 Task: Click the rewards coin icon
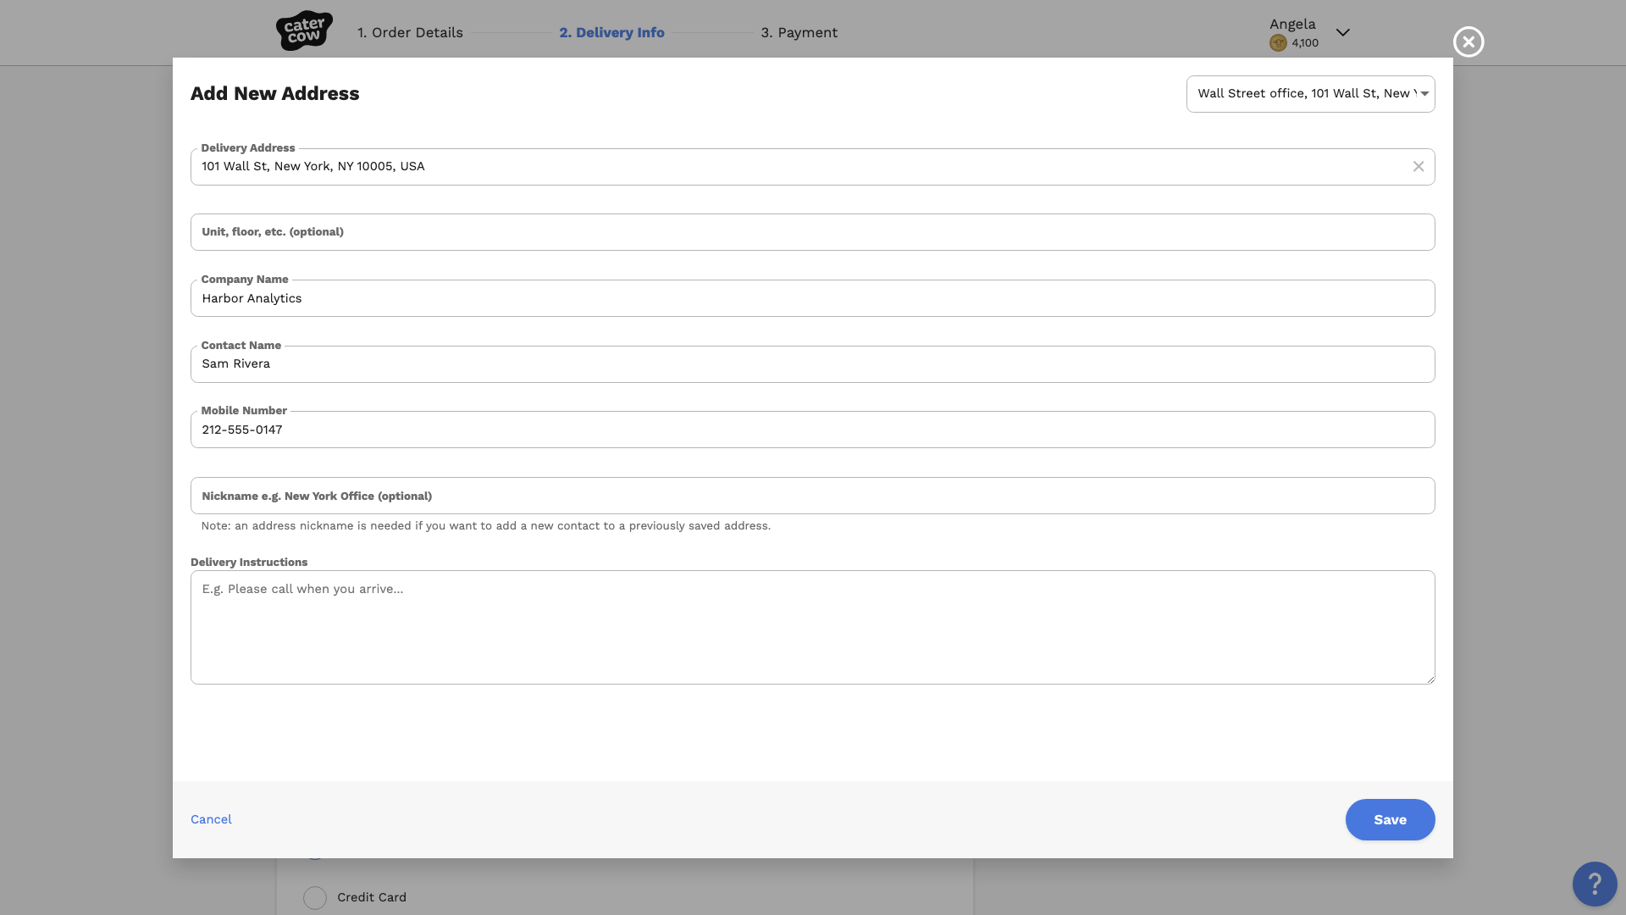(x=1278, y=43)
